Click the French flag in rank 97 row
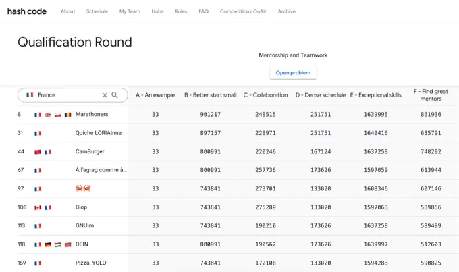459x272 pixels. 38,189
